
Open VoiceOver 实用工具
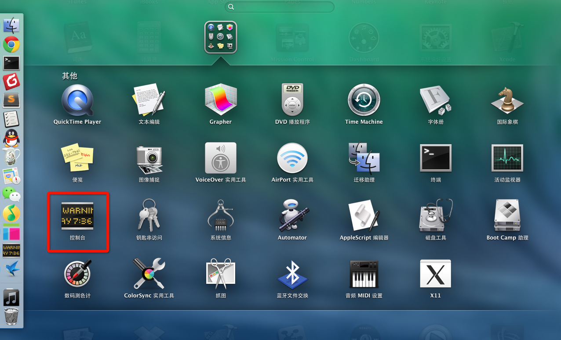point(221,158)
